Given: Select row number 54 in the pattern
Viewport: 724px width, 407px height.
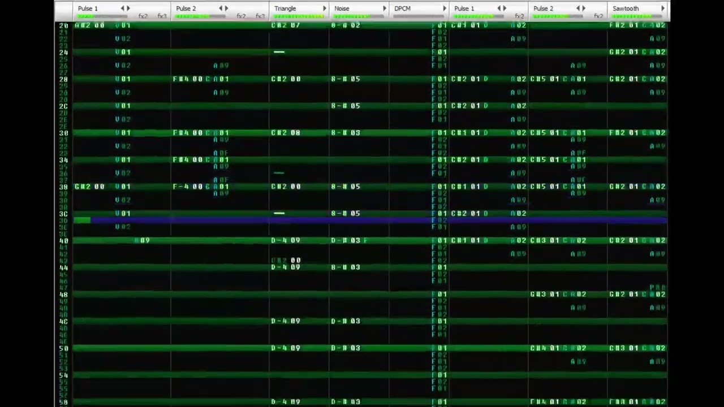Looking at the screenshot, I should coord(63,375).
